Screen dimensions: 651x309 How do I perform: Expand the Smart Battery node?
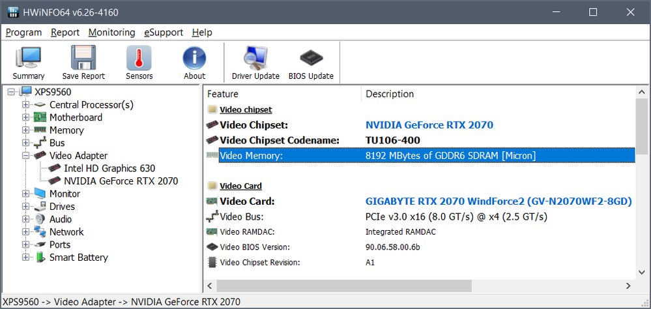(26, 257)
